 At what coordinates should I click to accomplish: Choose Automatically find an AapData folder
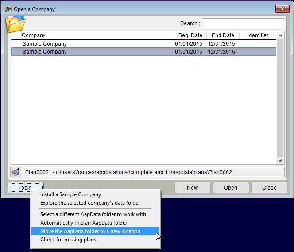[95, 223]
